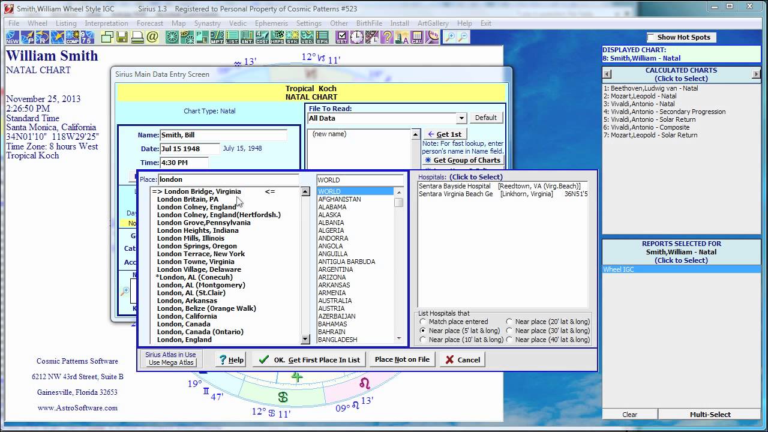This screenshot has width=768, height=432.
Task: Click place list scrollbar up arrow
Action: [305, 191]
